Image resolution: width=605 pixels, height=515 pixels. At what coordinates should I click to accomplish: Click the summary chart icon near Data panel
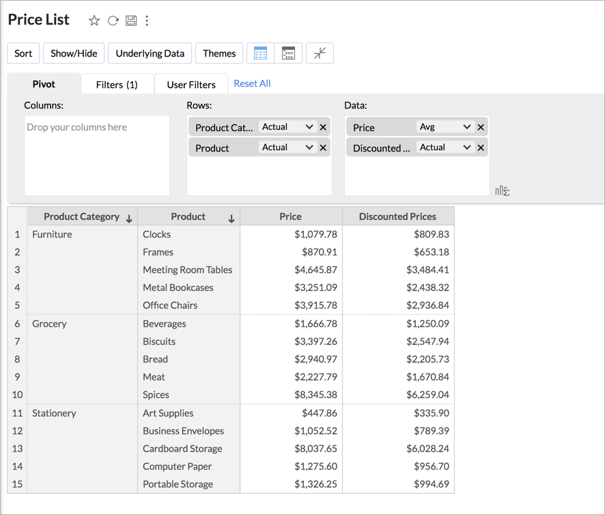502,191
